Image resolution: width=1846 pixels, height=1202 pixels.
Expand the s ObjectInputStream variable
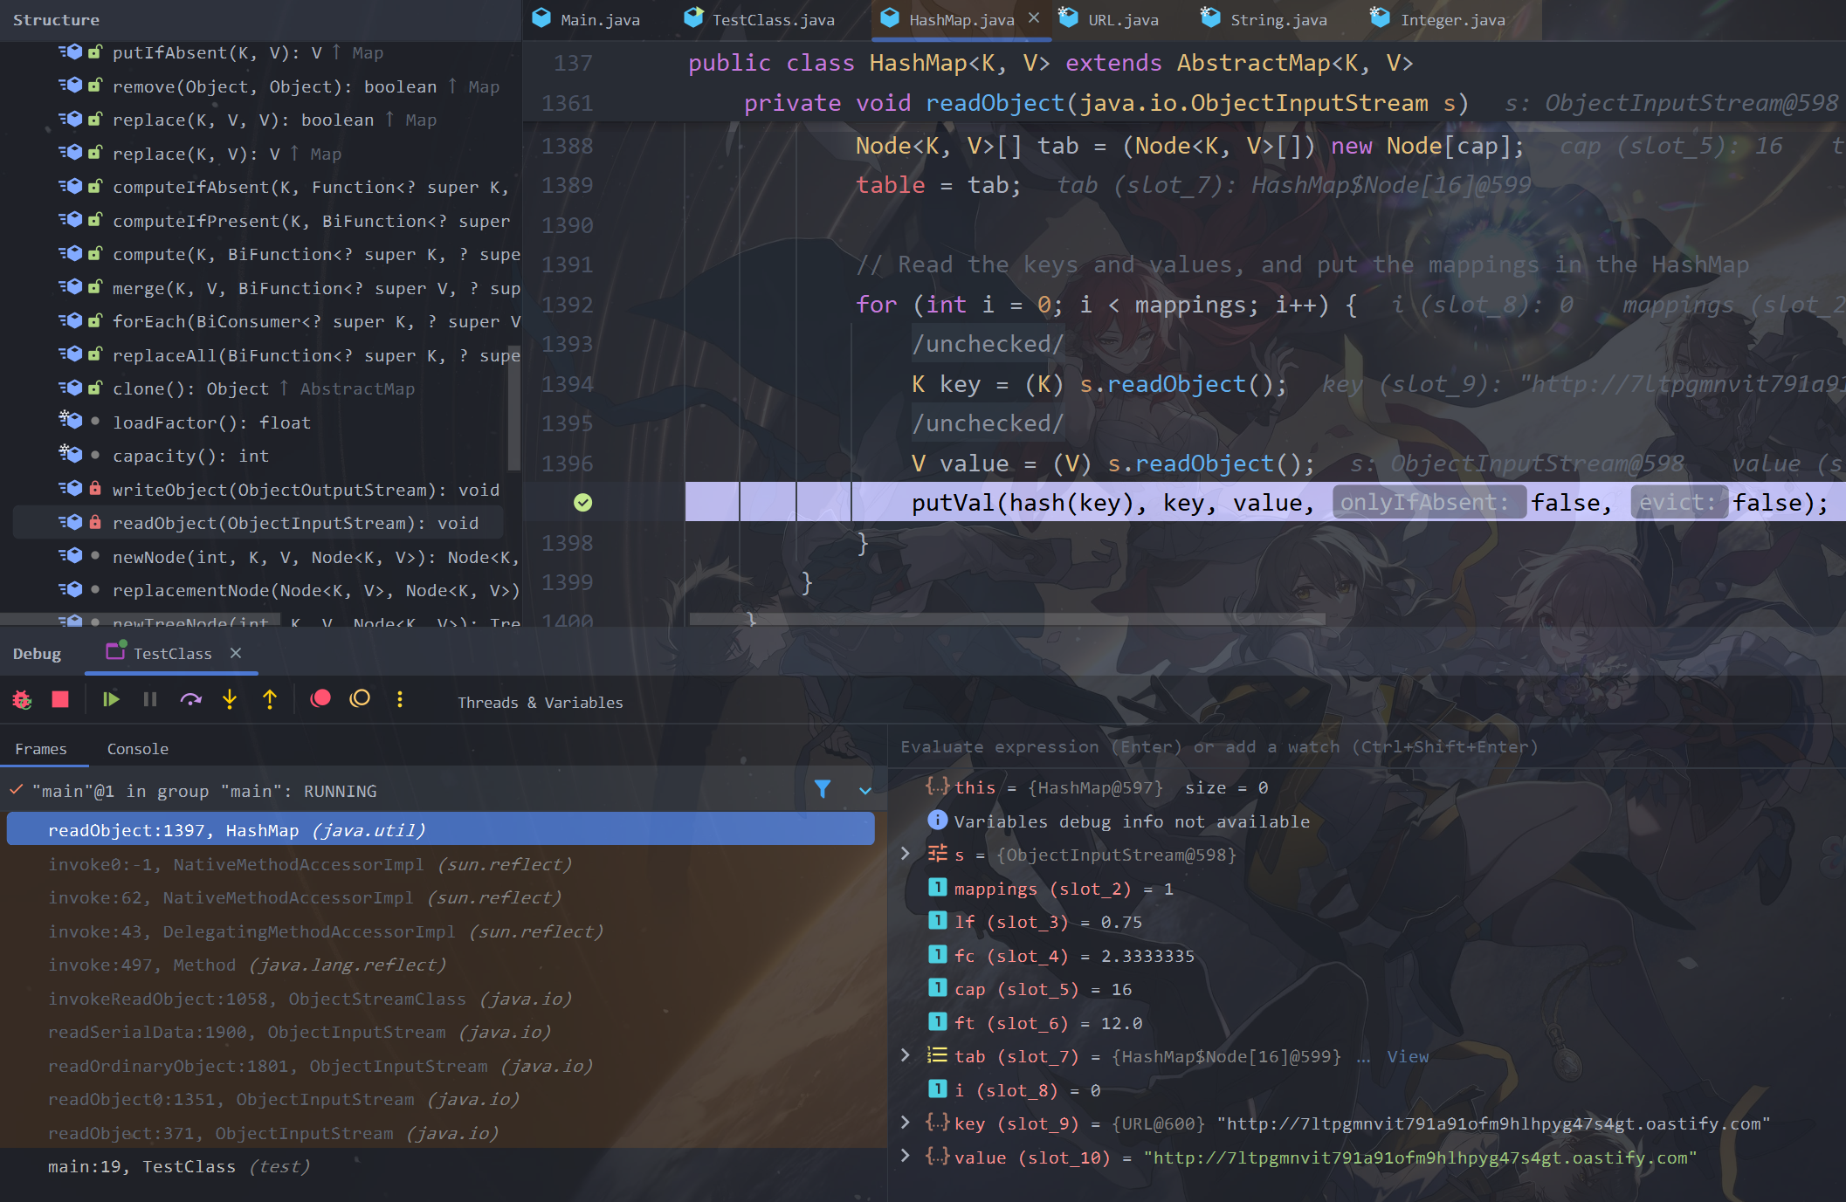(906, 854)
